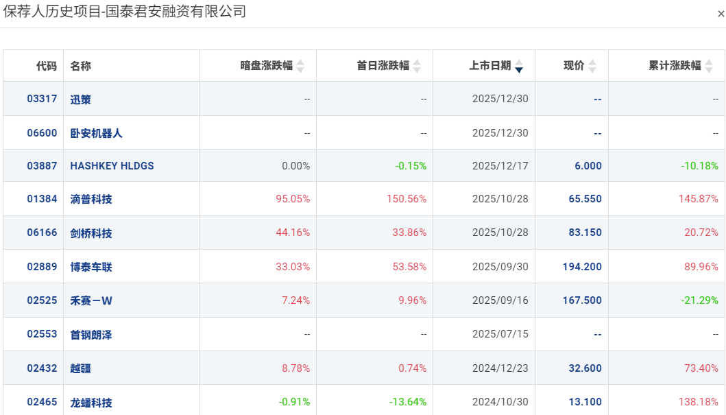Select the 95.05% dark pool value
726x415 pixels.
[x=293, y=199]
